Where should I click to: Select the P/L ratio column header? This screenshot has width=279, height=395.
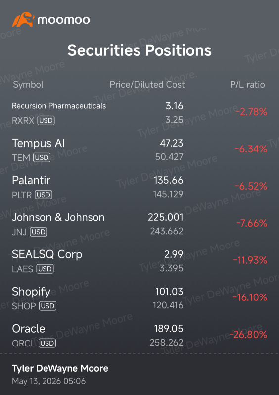pos(247,85)
